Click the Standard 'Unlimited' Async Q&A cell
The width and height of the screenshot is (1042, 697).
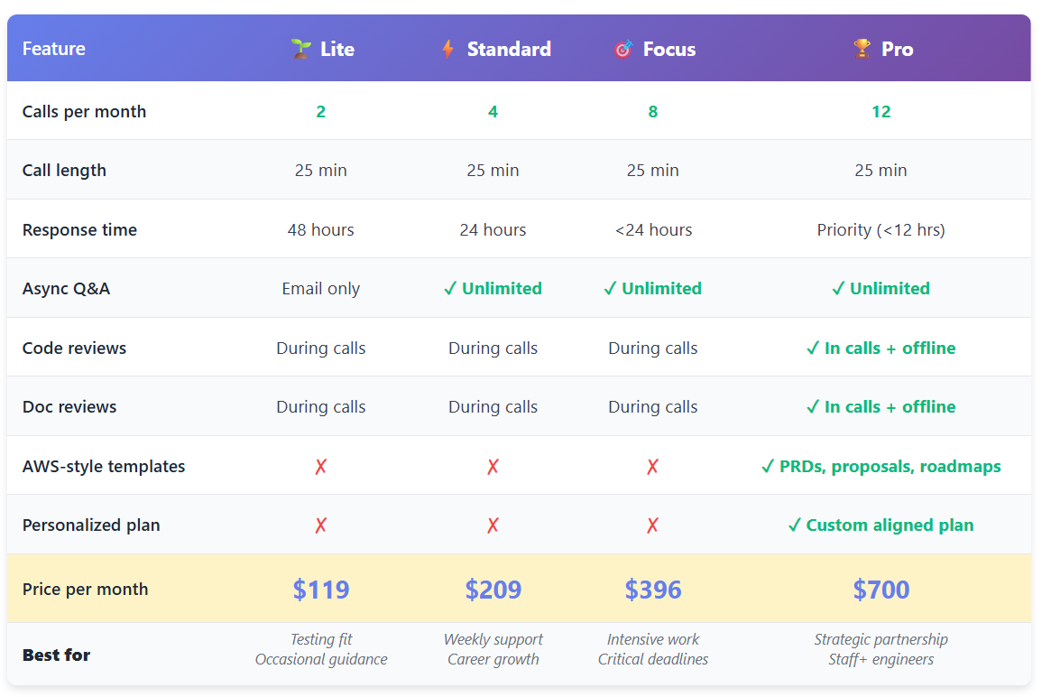pyautogui.click(x=493, y=289)
